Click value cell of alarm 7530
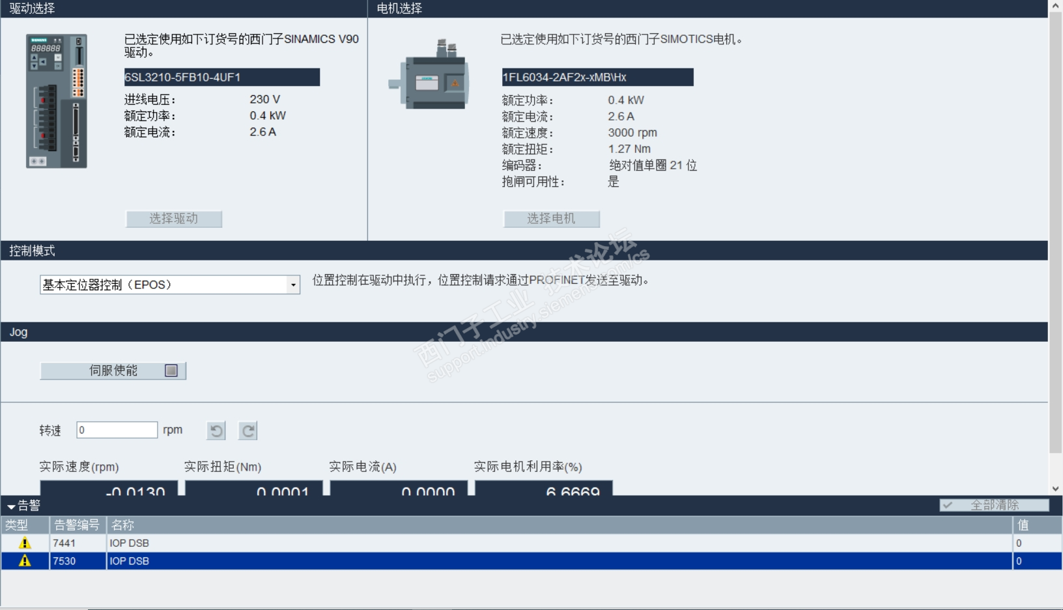This screenshot has width=1063, height=610. click(x=1038, y=561)
